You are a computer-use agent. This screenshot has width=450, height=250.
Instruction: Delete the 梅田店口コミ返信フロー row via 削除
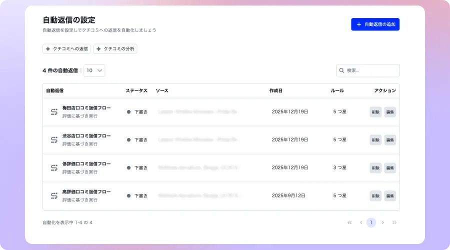click(375, 112)
